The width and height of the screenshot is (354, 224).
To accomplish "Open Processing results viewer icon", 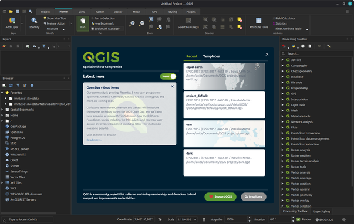I will pyautogui.click(x=310, y=46).
